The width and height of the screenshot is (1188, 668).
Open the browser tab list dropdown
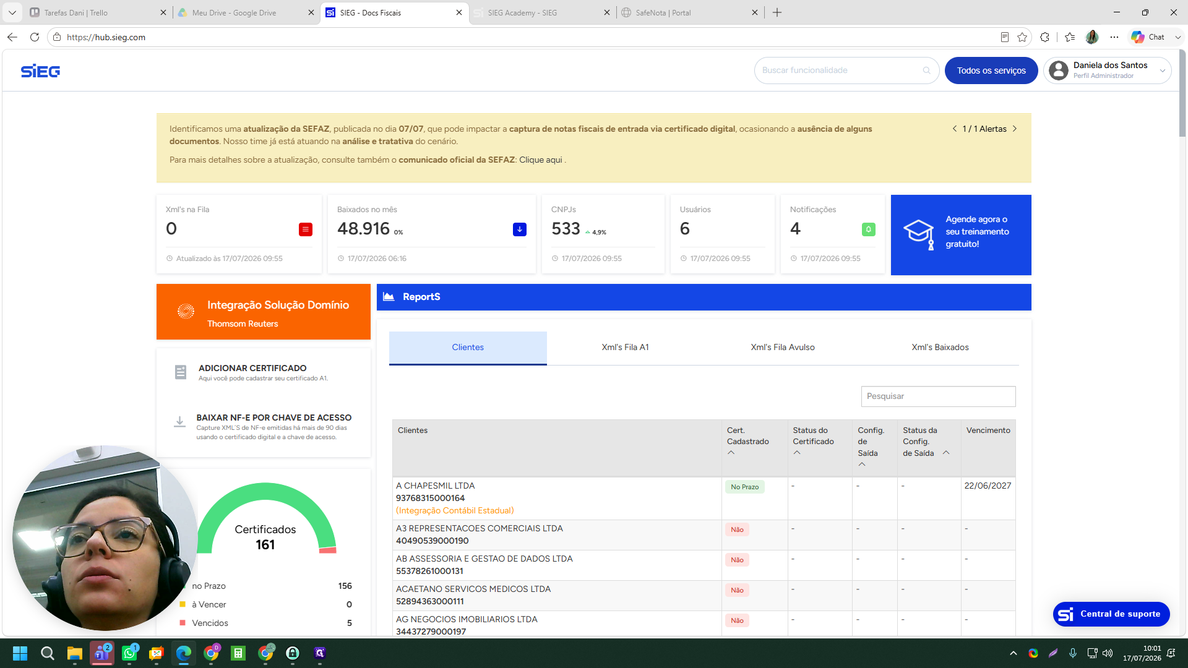[x=12, y=12]
